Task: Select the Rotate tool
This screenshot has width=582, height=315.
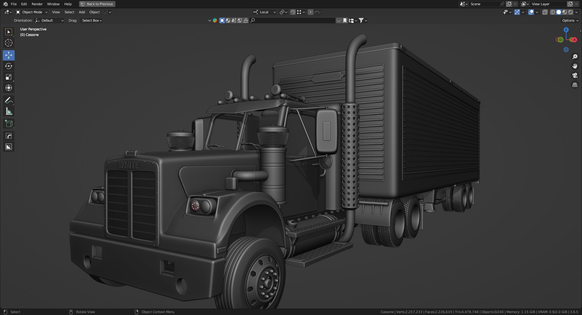Action: click(9, 66)
